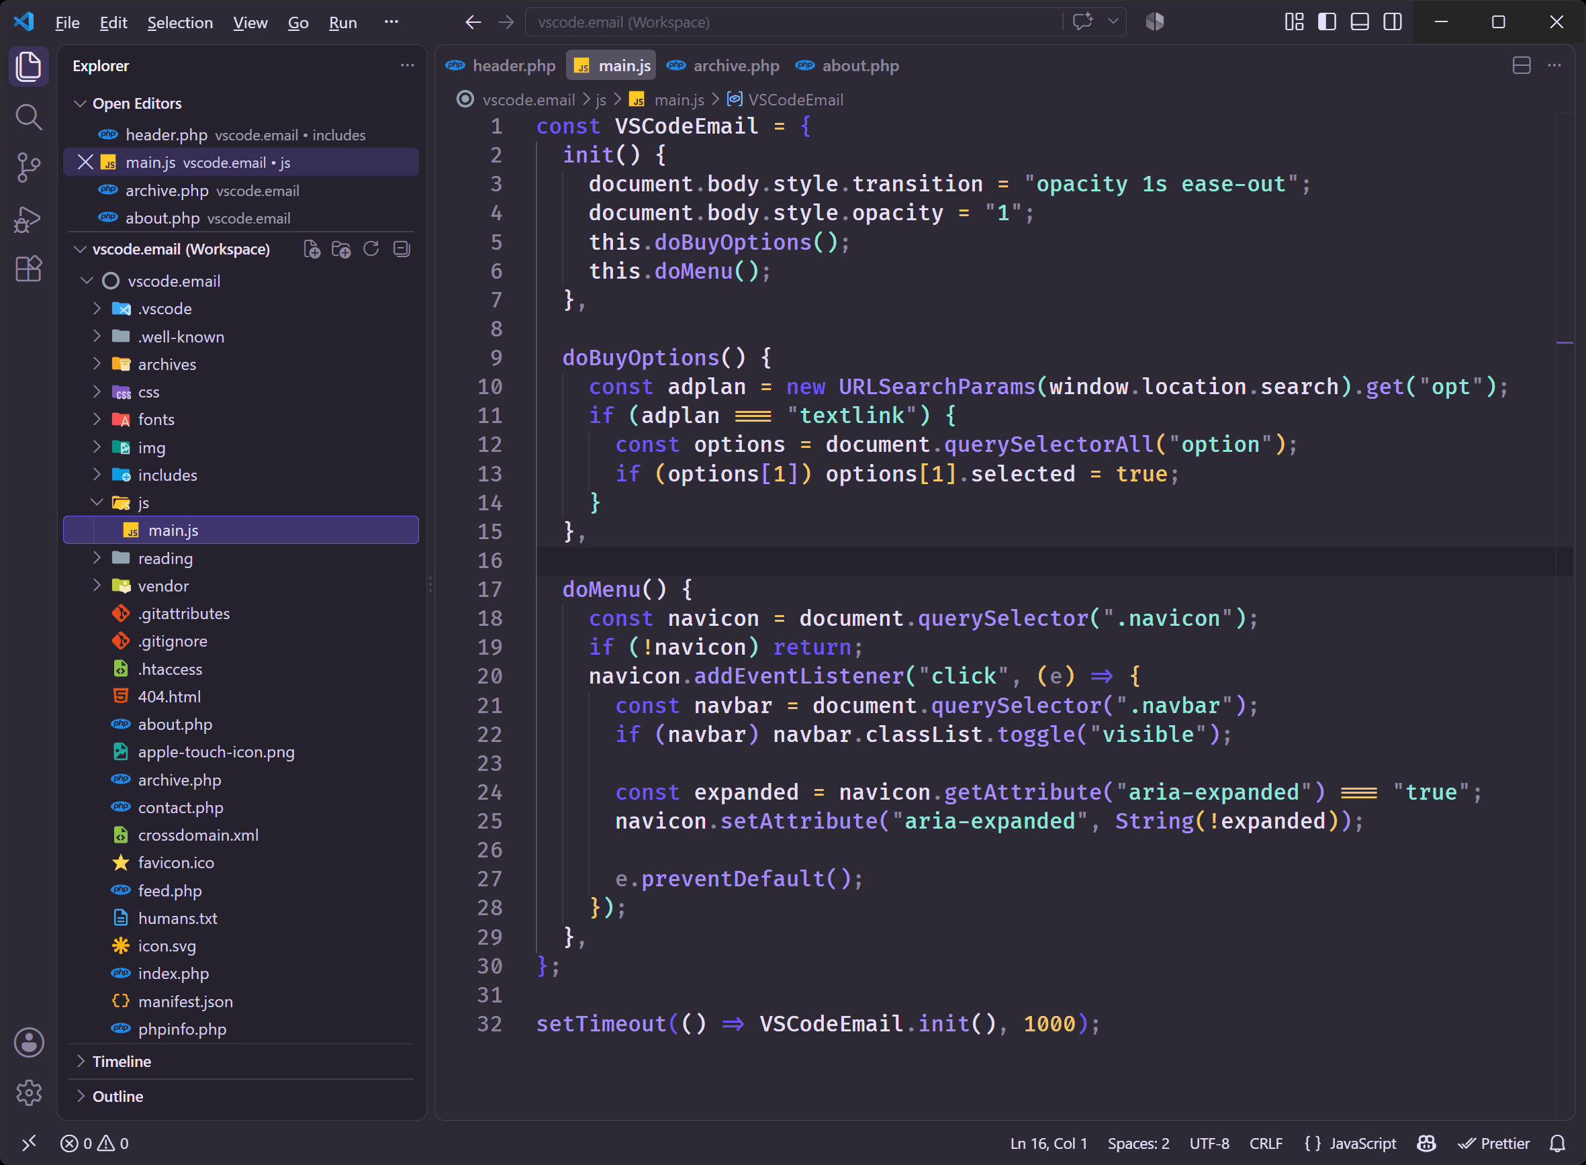
Task: Open the Search view in activity bar
Action: (x=28, y=117)
